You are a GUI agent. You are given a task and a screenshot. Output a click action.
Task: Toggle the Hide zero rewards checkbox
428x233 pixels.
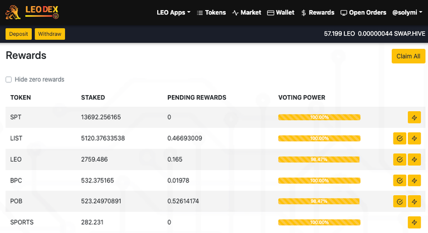pyautogui.click(x=9, y=80)
